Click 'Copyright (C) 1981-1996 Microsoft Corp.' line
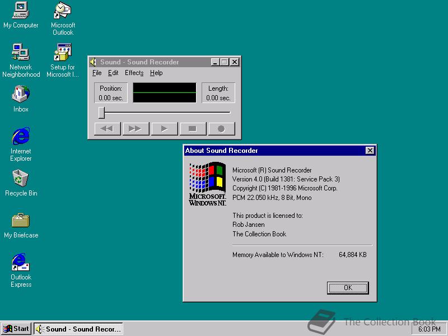This screenshot has height=336, width=448. pyautogui.click(x=285, y=188)
